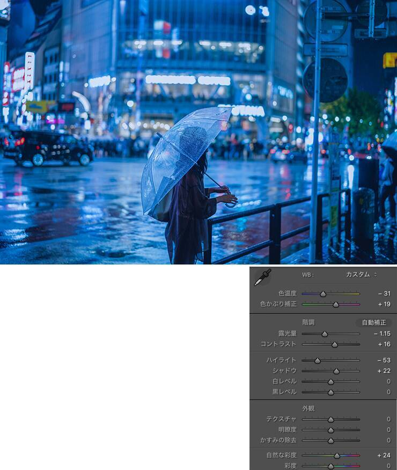The height and width of the screenshot is (470, 397).
Task: Click the テクスチャ slider handle
Action: point(330,420)
